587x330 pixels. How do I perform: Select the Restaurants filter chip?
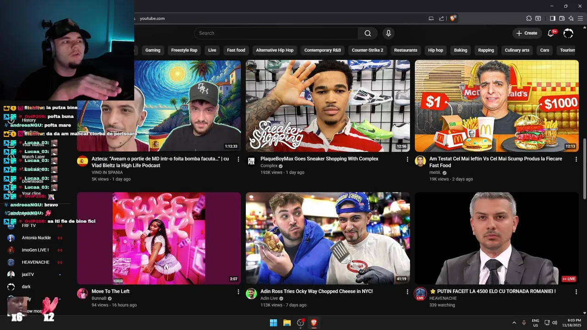pyautogui.click(x=406, y=50)
